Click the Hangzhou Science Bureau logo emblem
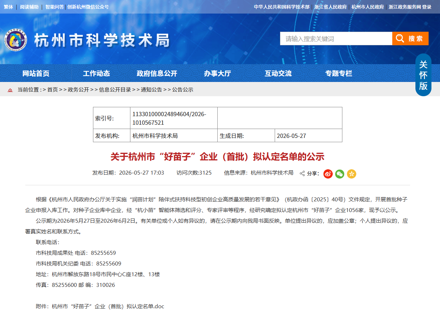440x325 pixels. [x=16, y=40]
